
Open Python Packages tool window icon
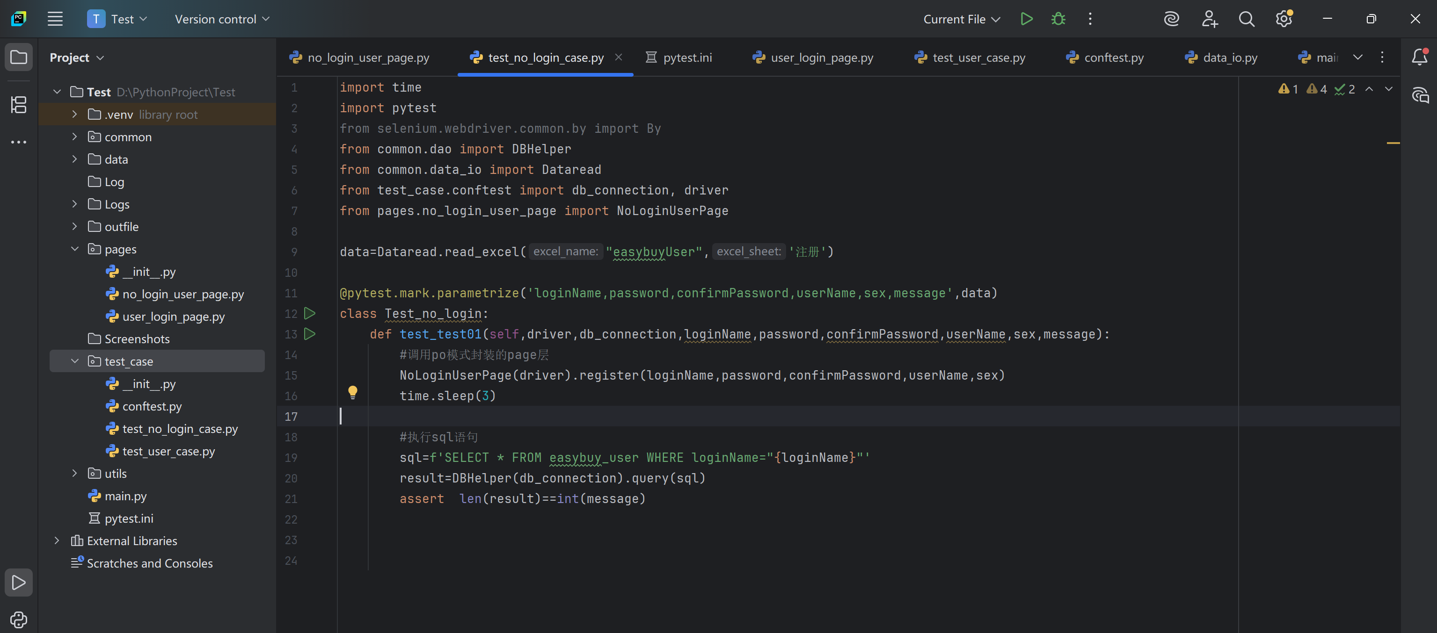pyautogui.click(x=18, y=619)
